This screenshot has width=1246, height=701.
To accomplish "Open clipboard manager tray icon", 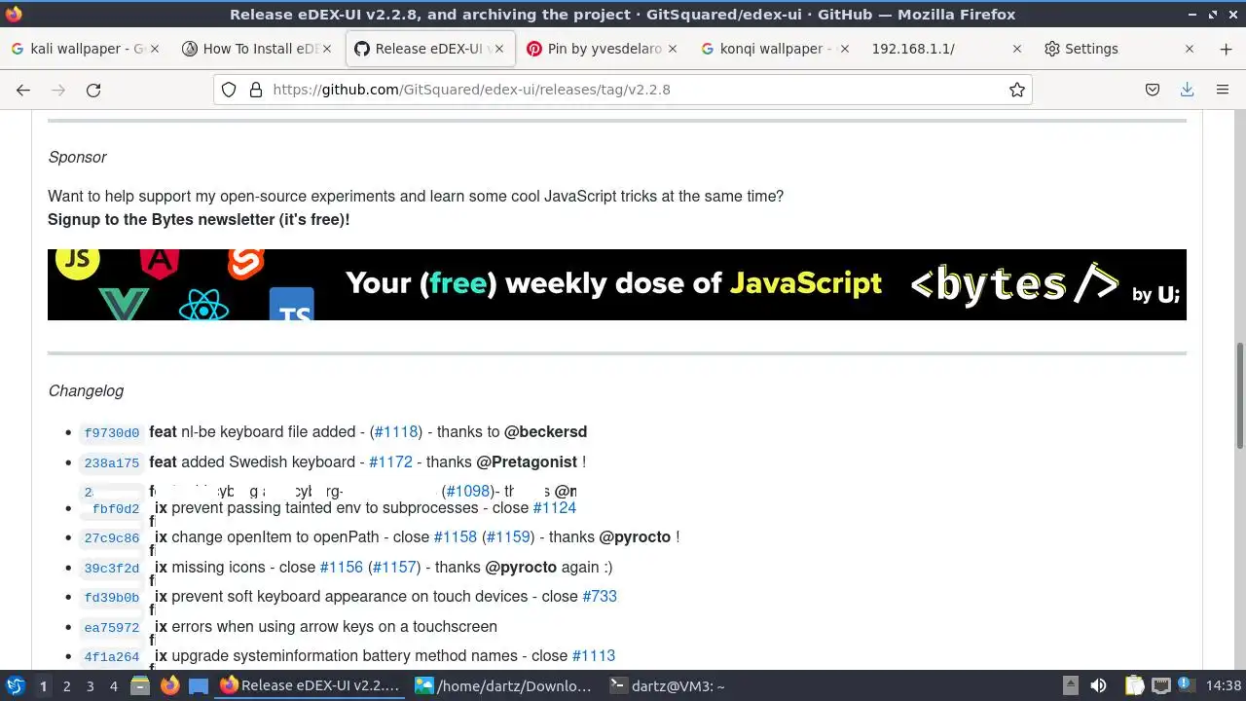I will point(1135,685).
